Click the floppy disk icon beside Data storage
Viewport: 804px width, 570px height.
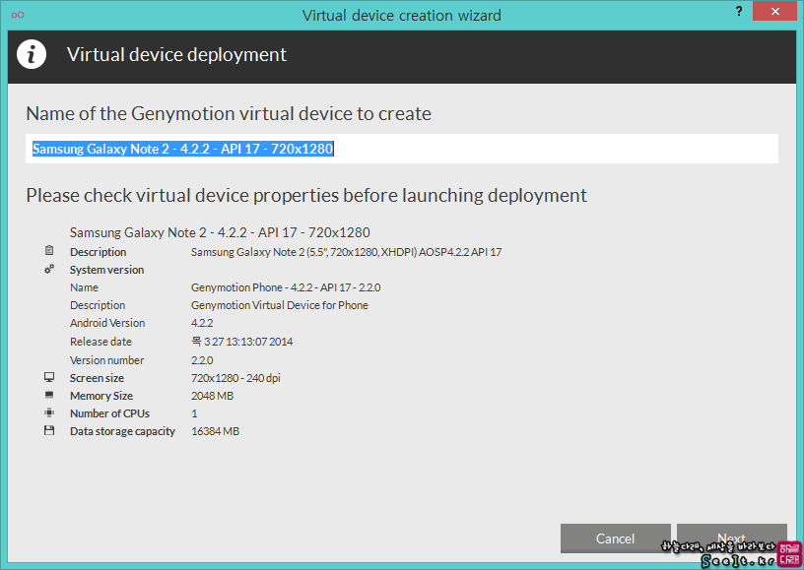[49, 430]
